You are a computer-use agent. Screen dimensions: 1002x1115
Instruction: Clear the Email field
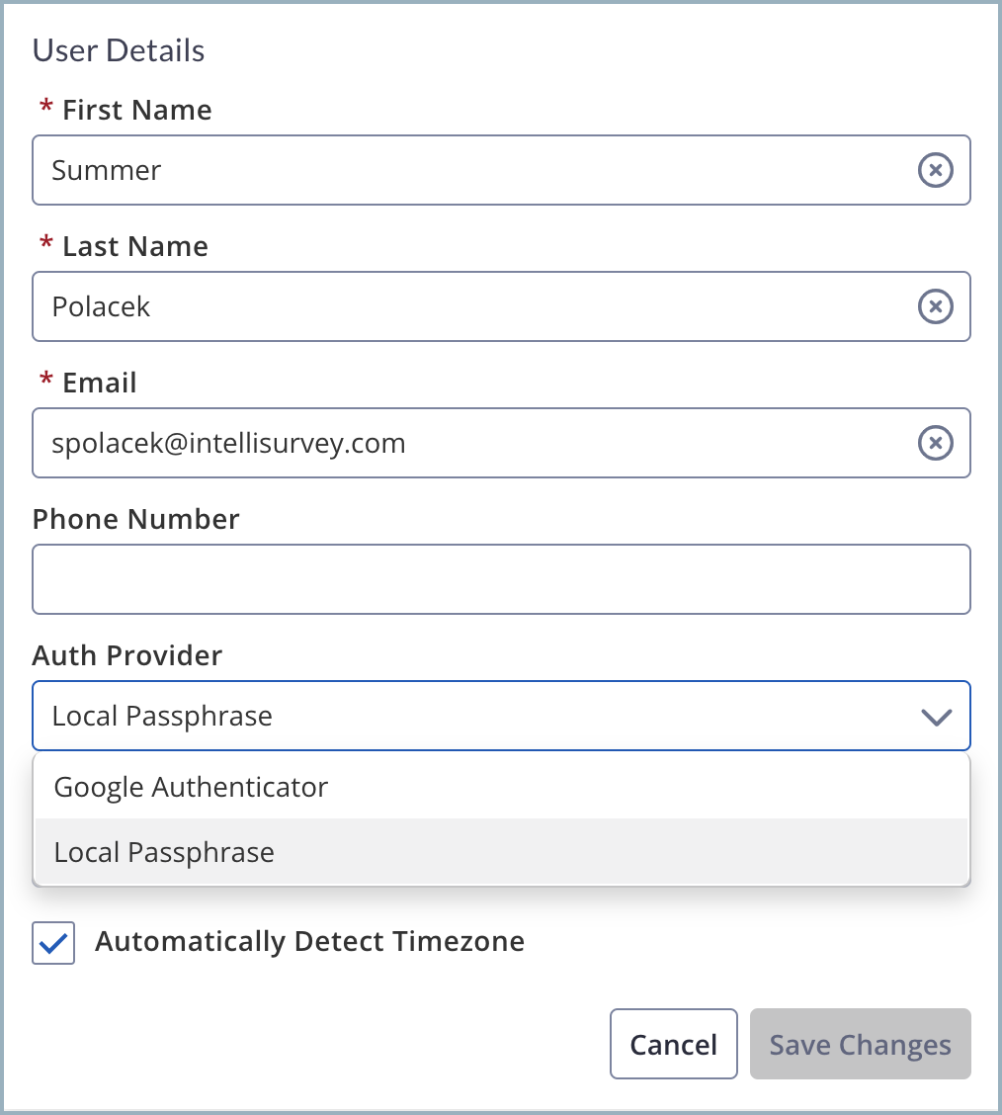tap(935, 443)
